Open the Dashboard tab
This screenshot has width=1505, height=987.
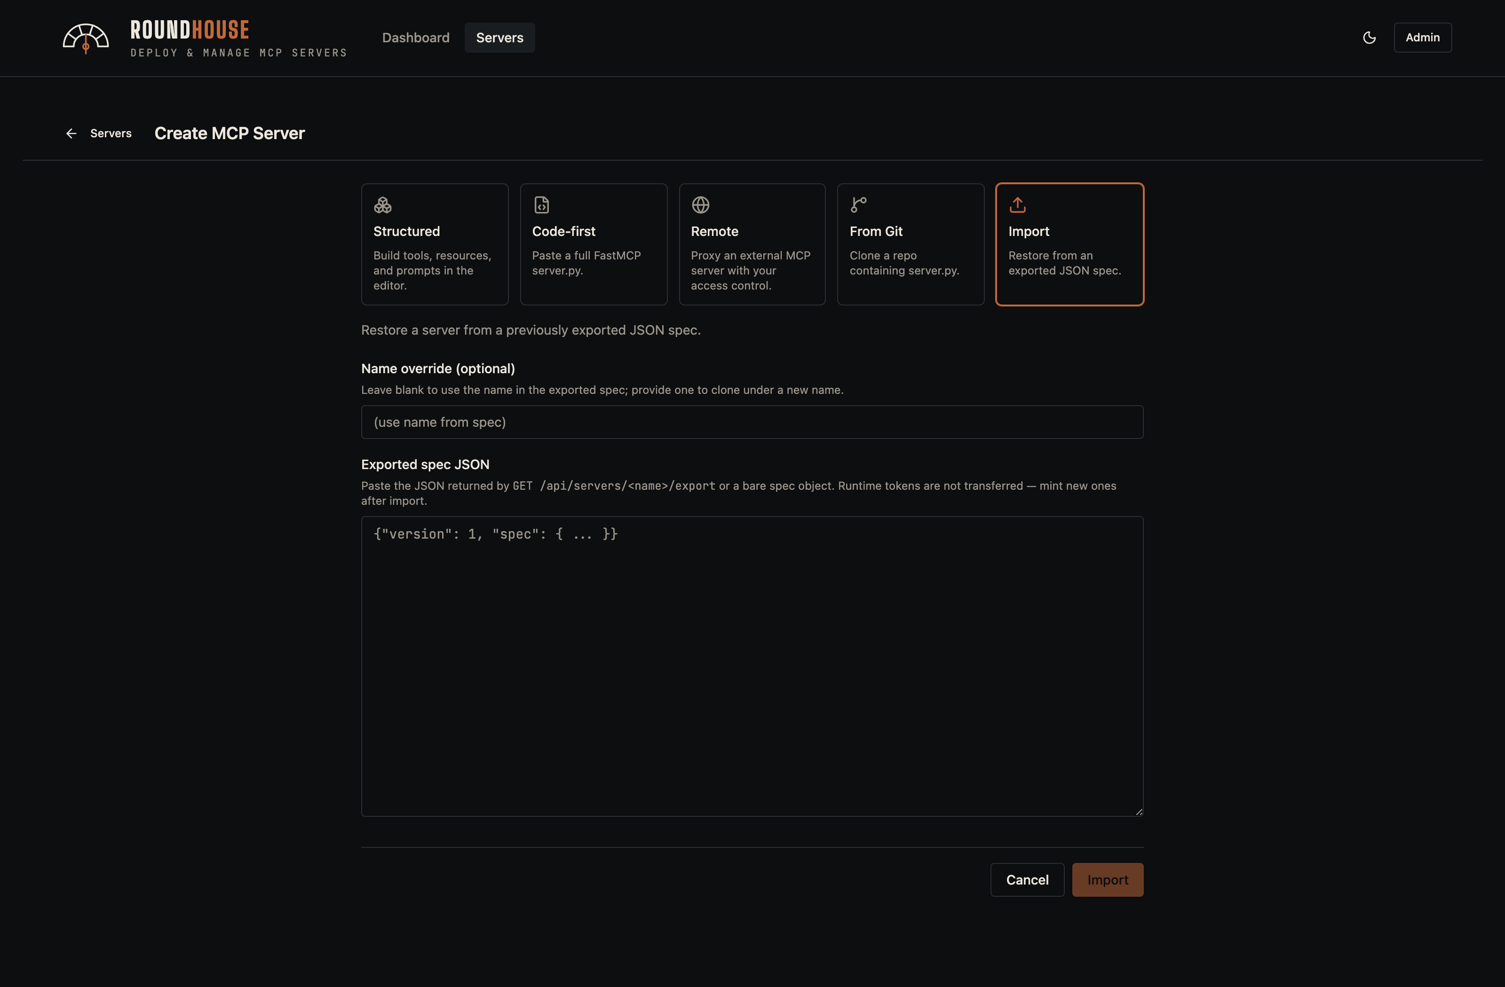415,38
